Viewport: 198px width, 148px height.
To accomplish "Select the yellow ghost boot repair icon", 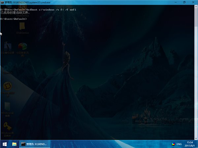I will click(x=7, y=87).
